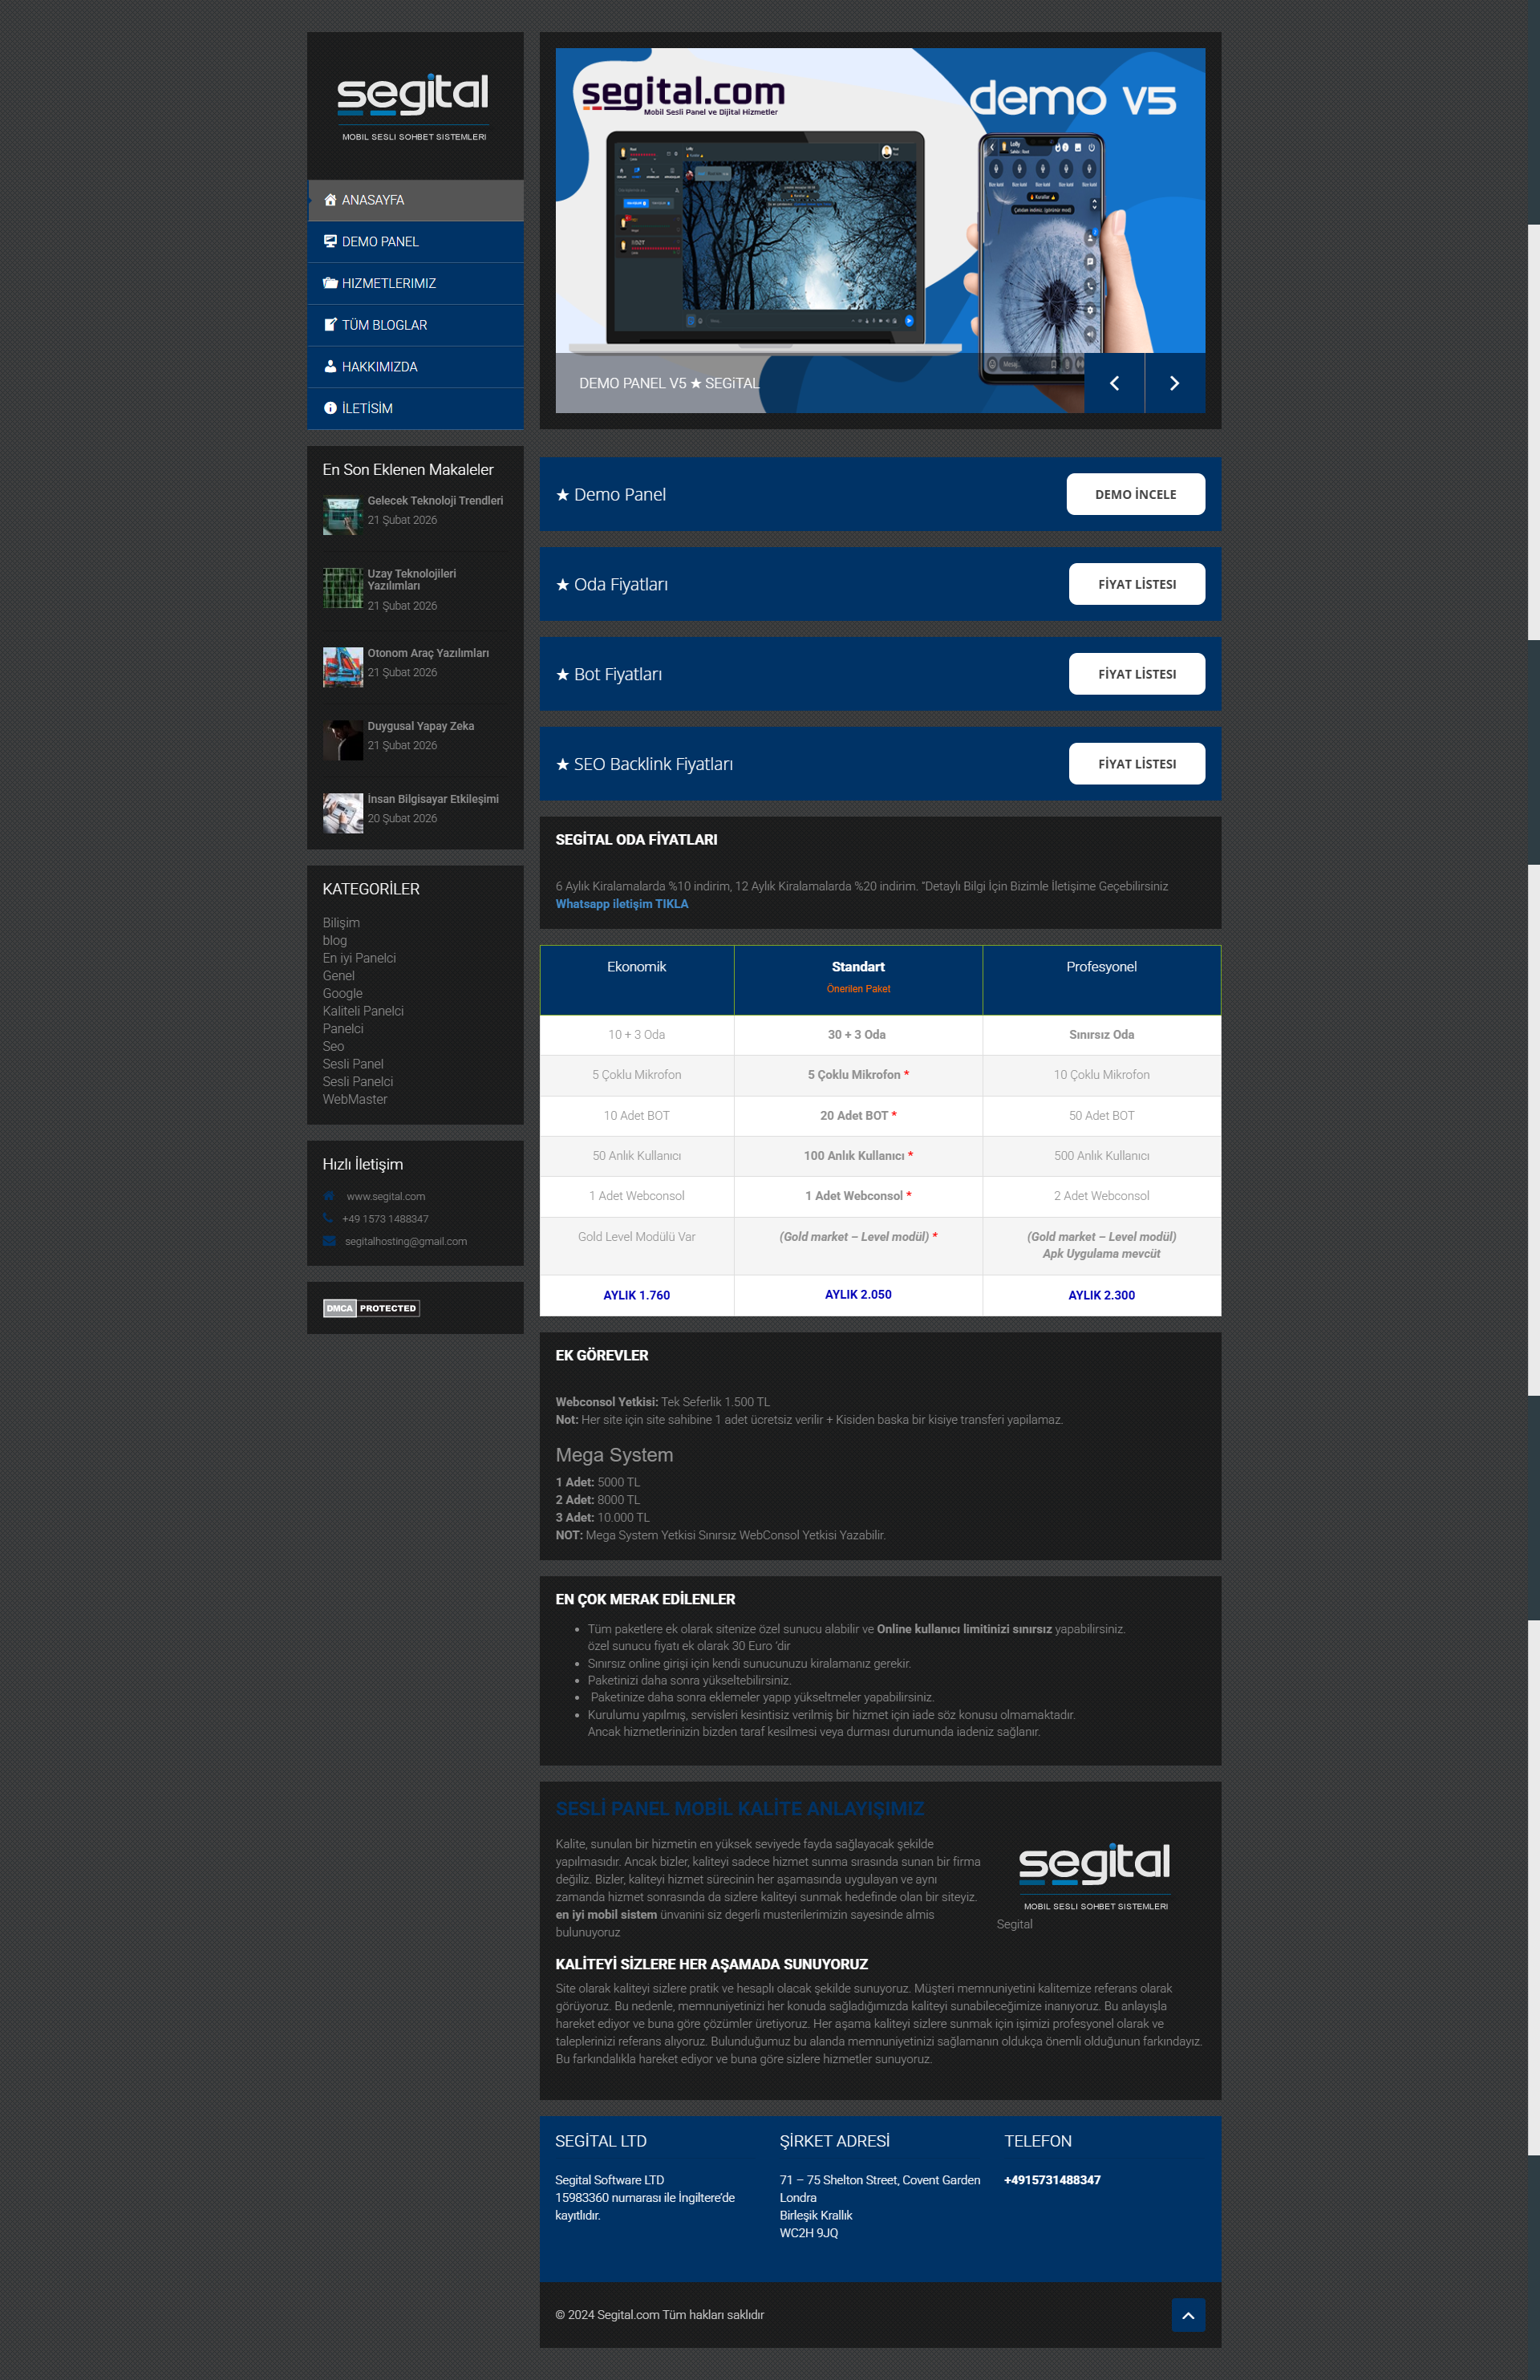Click the DMCA Protected badge
This screenshot has height=2380, width=1540.
pyautogui.click(x=371, y=1308)
